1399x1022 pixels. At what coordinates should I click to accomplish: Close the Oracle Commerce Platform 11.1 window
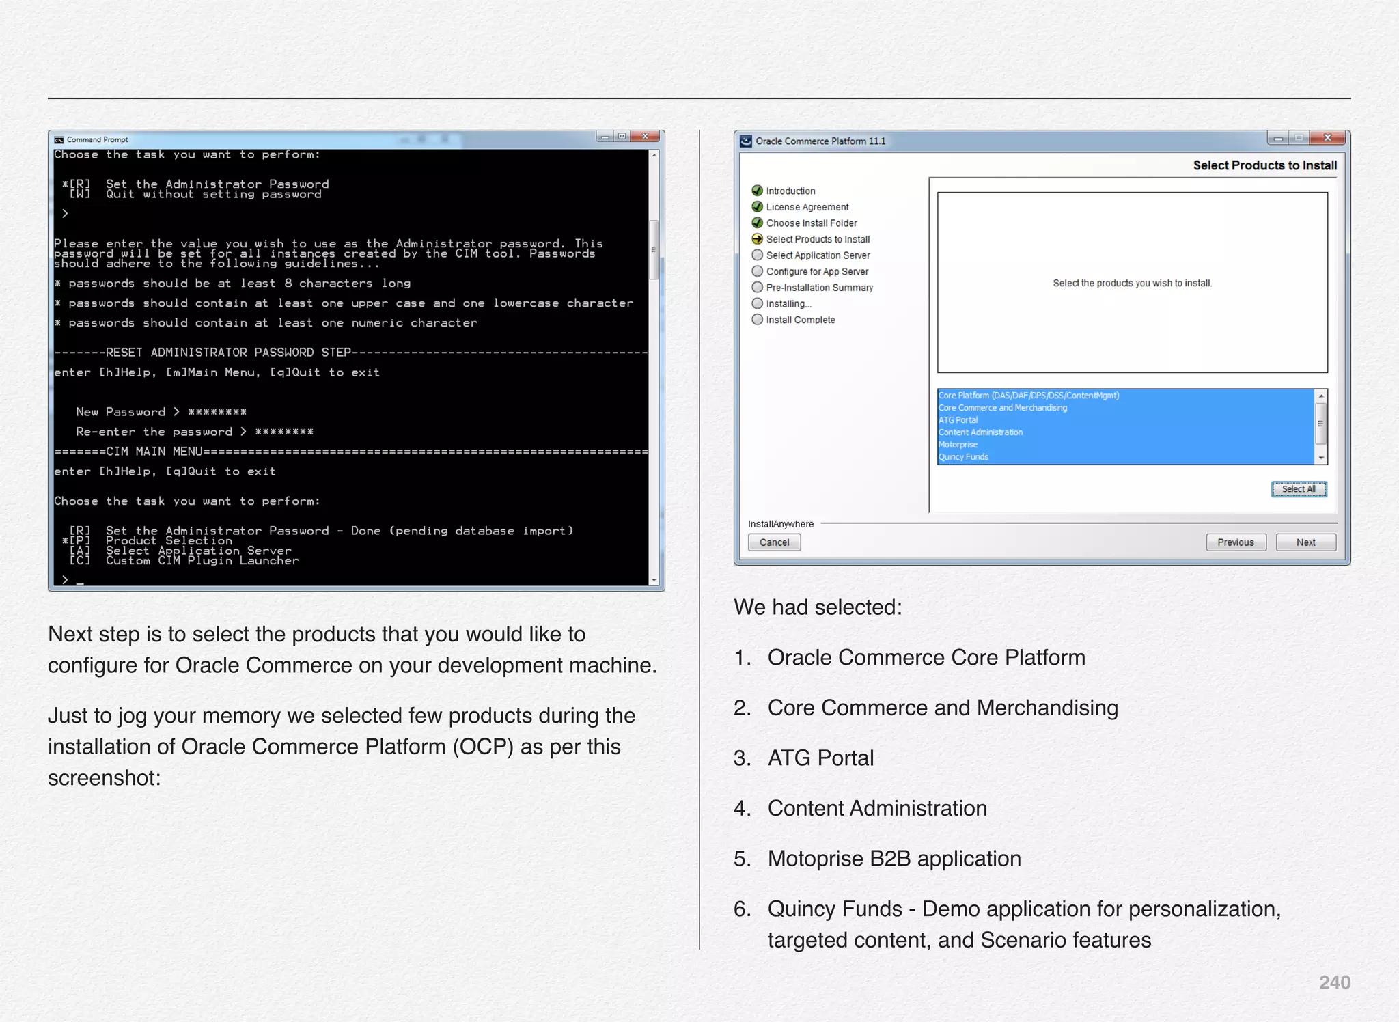tap(1327, 138)
